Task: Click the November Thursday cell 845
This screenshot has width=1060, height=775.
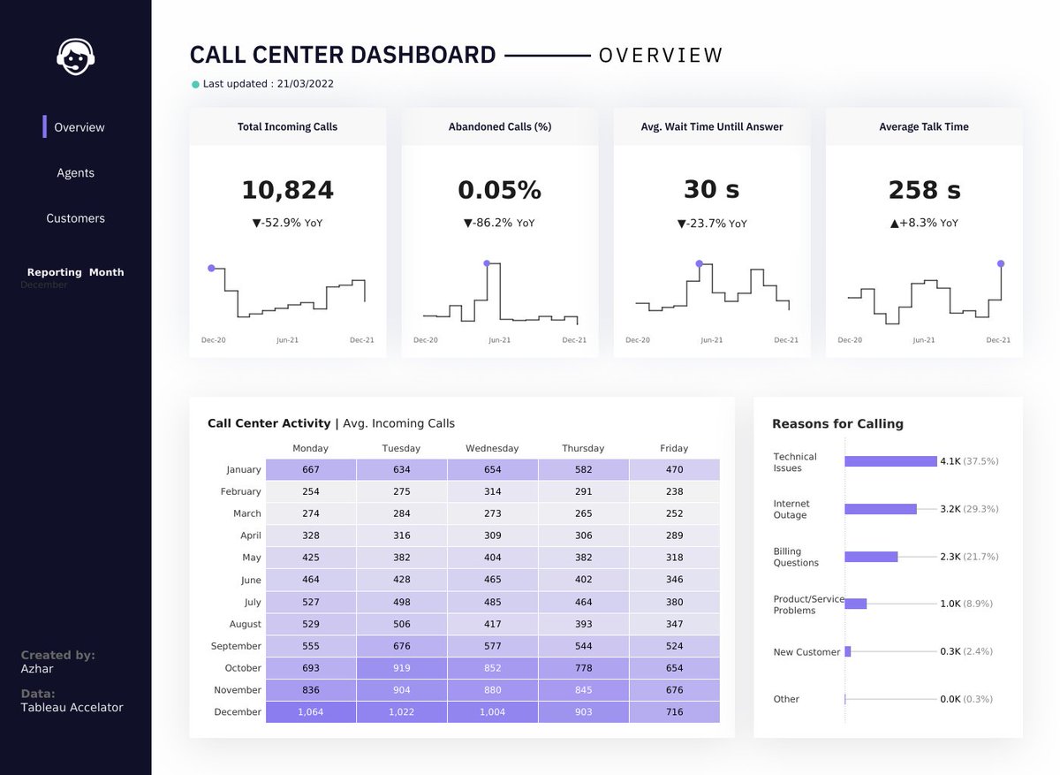Action: tap(584, 690)
